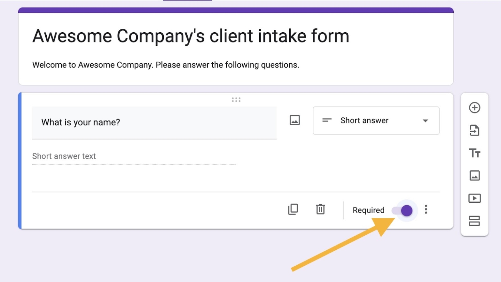Delete the name question with the trash icon
The height and width of the screenshot is (282, 501).
320,209
